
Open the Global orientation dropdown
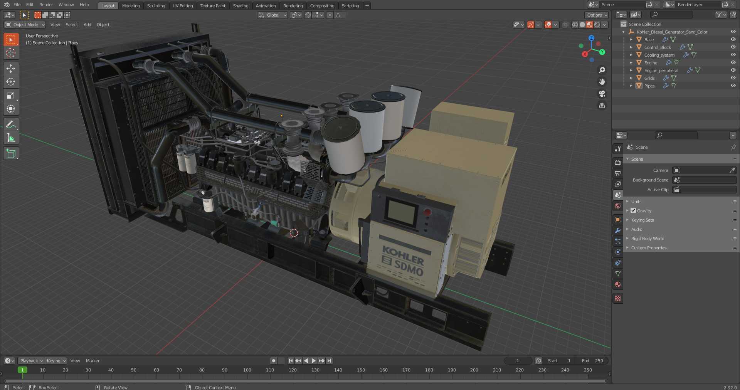[272, 15]
